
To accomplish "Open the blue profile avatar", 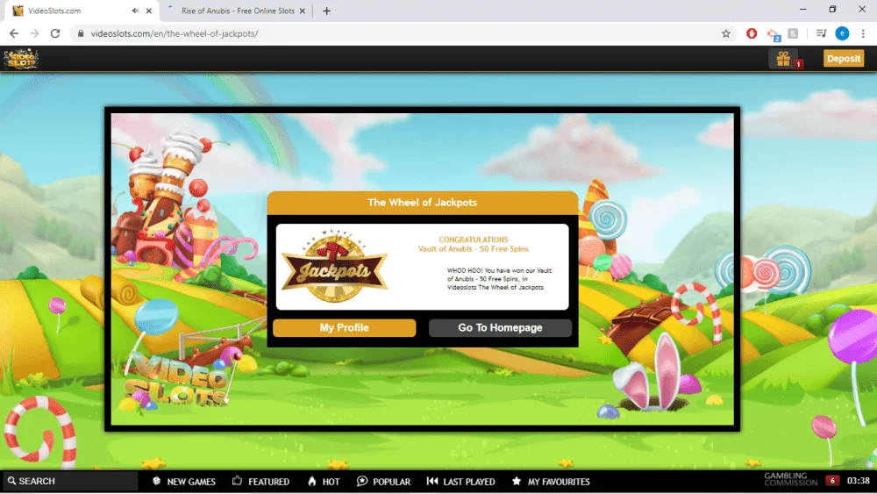I will tap(842, 33).
